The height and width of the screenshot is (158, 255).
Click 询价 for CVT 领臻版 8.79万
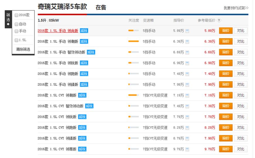(x=226, y=138)
